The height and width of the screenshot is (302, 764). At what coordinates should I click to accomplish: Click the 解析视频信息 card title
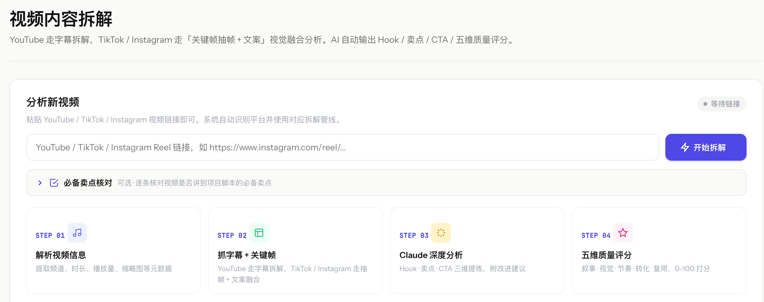point(61,255)
